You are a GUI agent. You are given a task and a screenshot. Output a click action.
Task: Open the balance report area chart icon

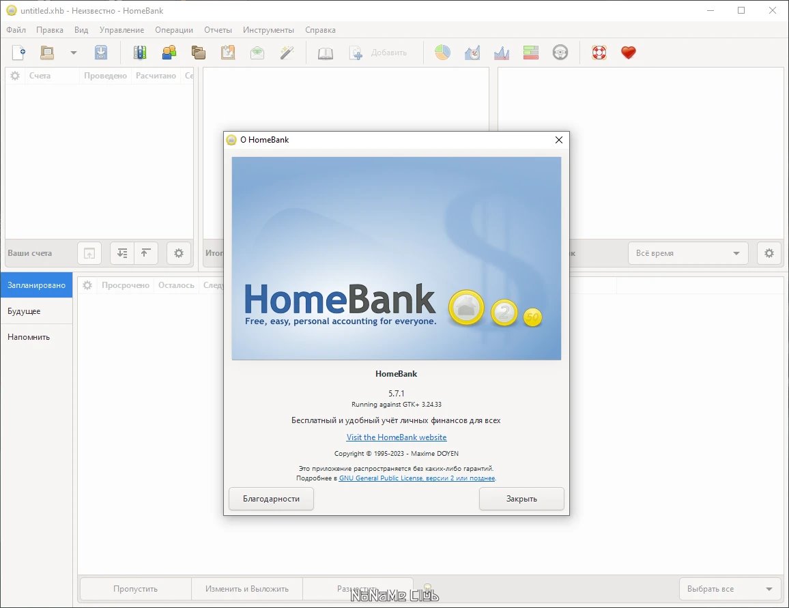coord(502,53)
